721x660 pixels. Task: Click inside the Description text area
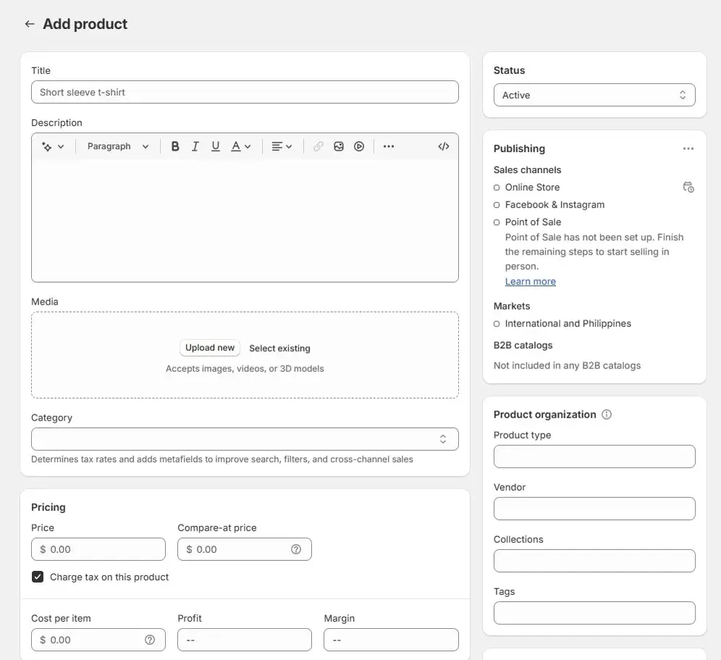click(x=245, y=221)
